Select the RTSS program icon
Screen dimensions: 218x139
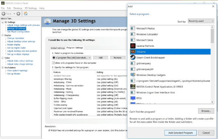(133, 98)
